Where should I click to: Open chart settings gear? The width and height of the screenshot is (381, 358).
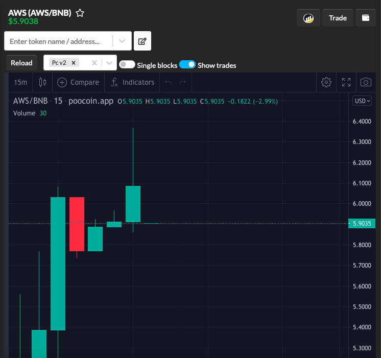[326, 82]
